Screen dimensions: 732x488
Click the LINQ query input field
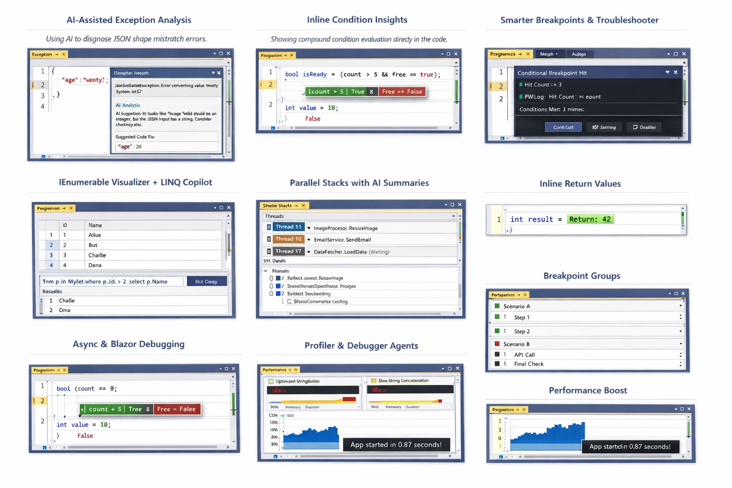point(112,282)
